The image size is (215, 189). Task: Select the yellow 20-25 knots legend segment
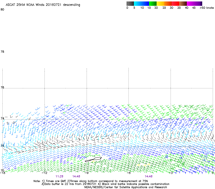point(160,3)
